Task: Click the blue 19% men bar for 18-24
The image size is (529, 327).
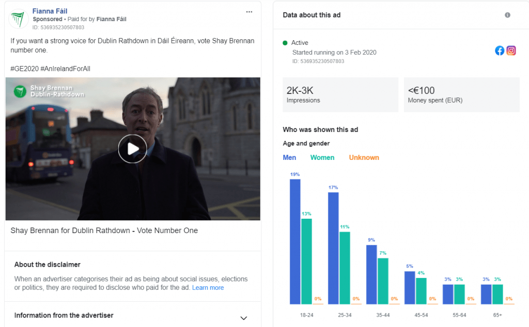Action: pyautogui.click(x=295, y=241)
